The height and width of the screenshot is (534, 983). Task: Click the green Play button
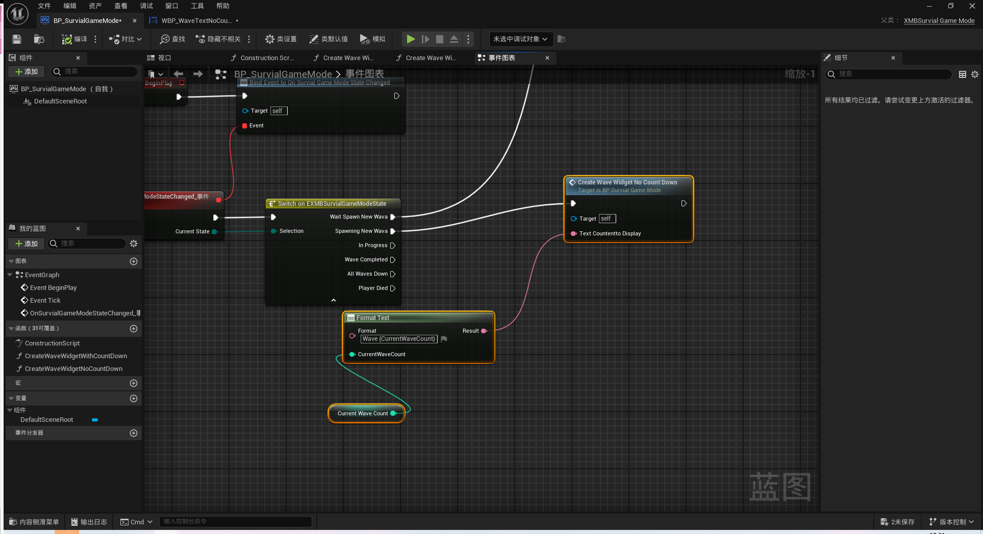(410, 39)
